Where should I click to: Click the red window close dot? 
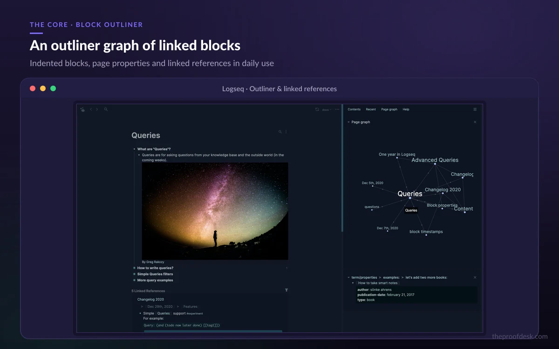pyautogui.click(x=33, y=88)
